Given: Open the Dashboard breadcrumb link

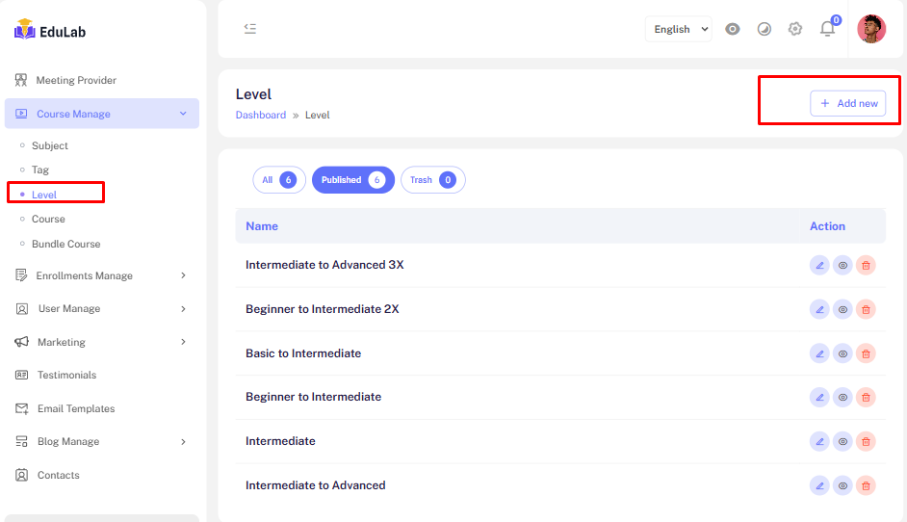Looking at the screenshot, I should tap(260, 115).
